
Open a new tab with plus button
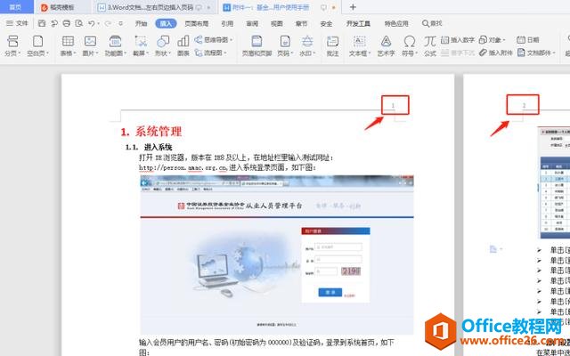coord(353,7)
